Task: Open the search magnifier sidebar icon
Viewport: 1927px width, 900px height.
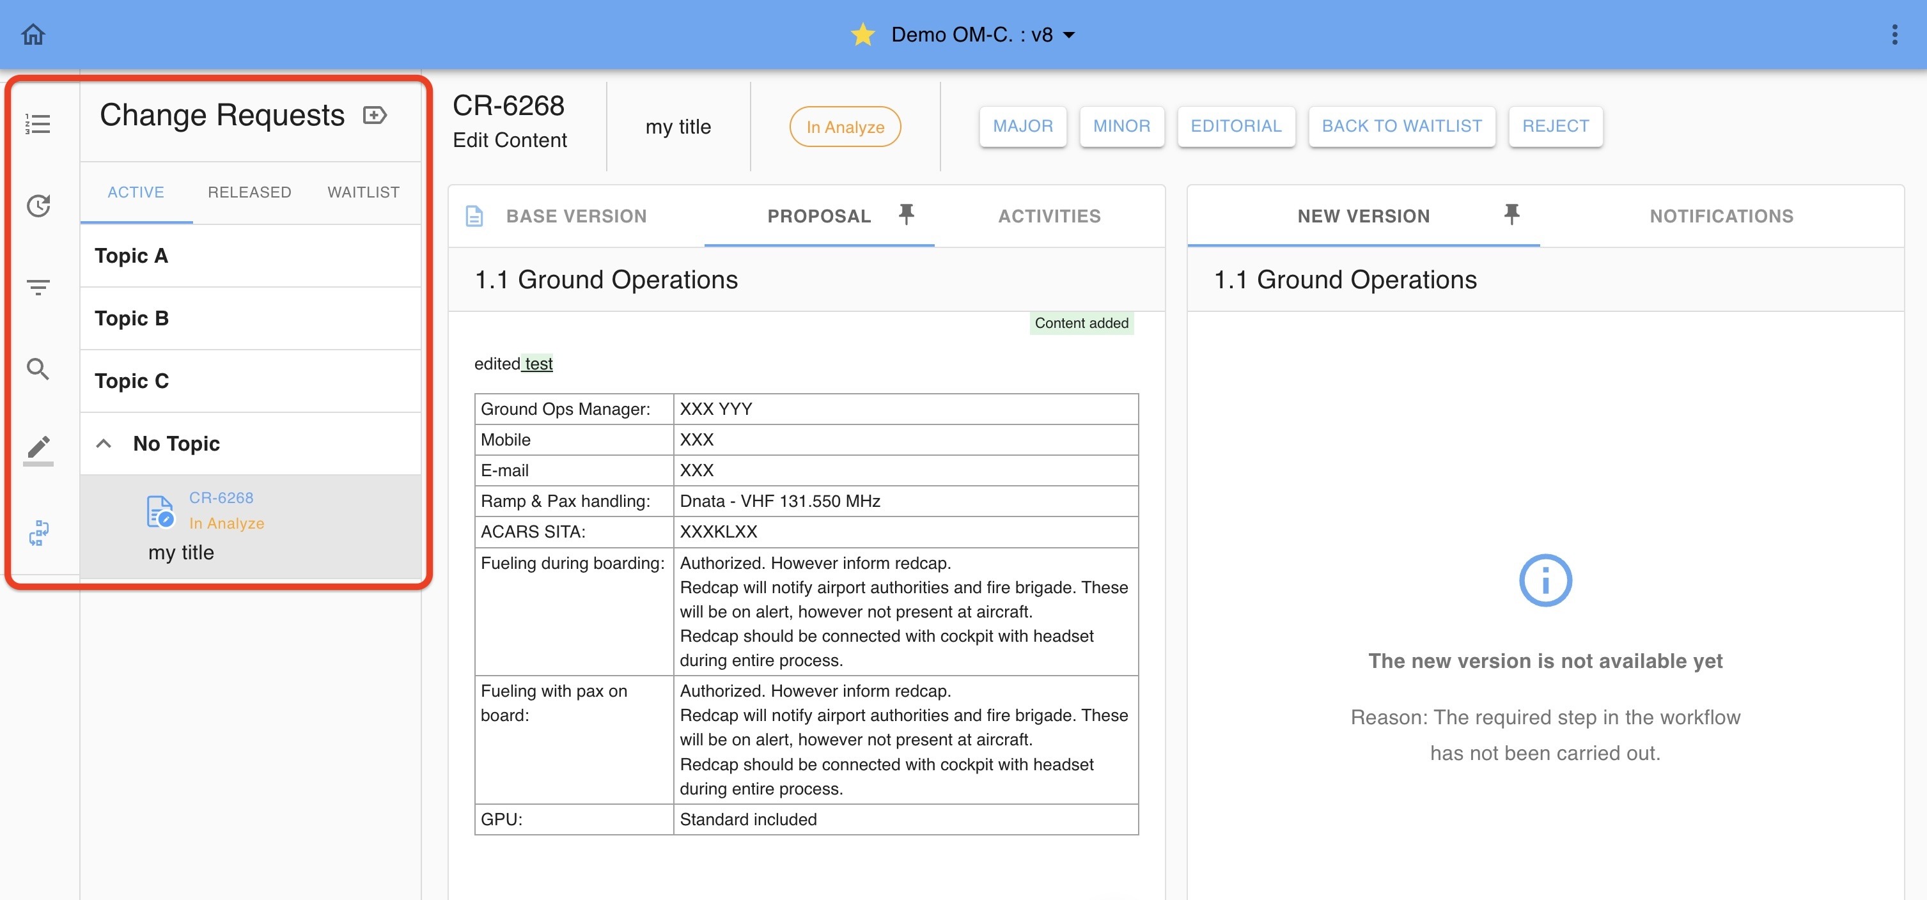Action: click(38, 369)
